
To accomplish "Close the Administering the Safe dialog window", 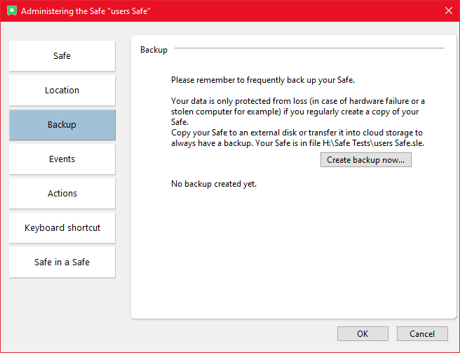I will pos(448,11).
